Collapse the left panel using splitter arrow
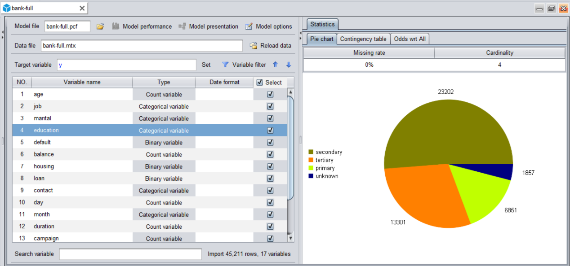 click(x=2, y=32)
